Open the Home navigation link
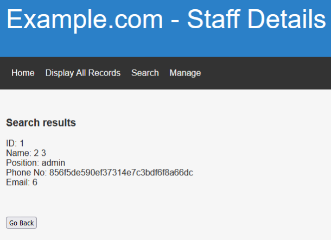Screen dimensions: 331x240 coord(23,73)
